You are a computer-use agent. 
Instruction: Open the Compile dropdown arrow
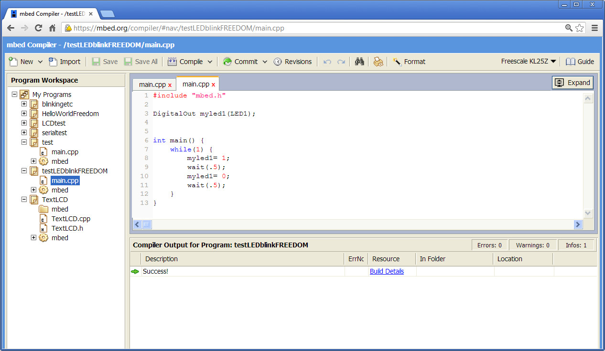(x=209, y=62)
